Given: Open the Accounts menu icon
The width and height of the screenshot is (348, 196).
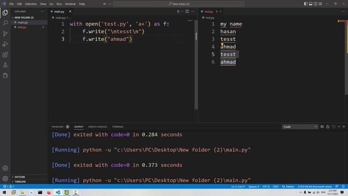Looking at the screenshot, I should (5, 168).
